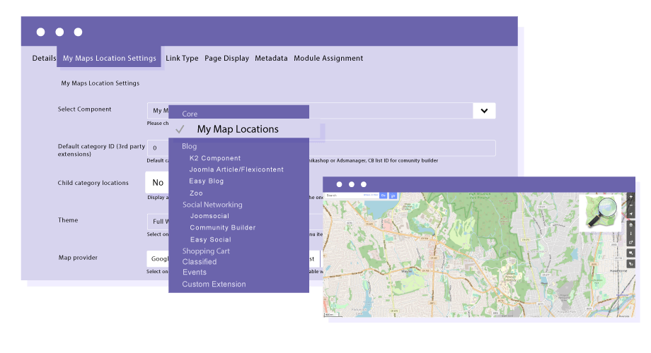The width and height of the screenshot is (651, 353).
Task: Open the Theme dropdown
Action: (x=157, y=221)
